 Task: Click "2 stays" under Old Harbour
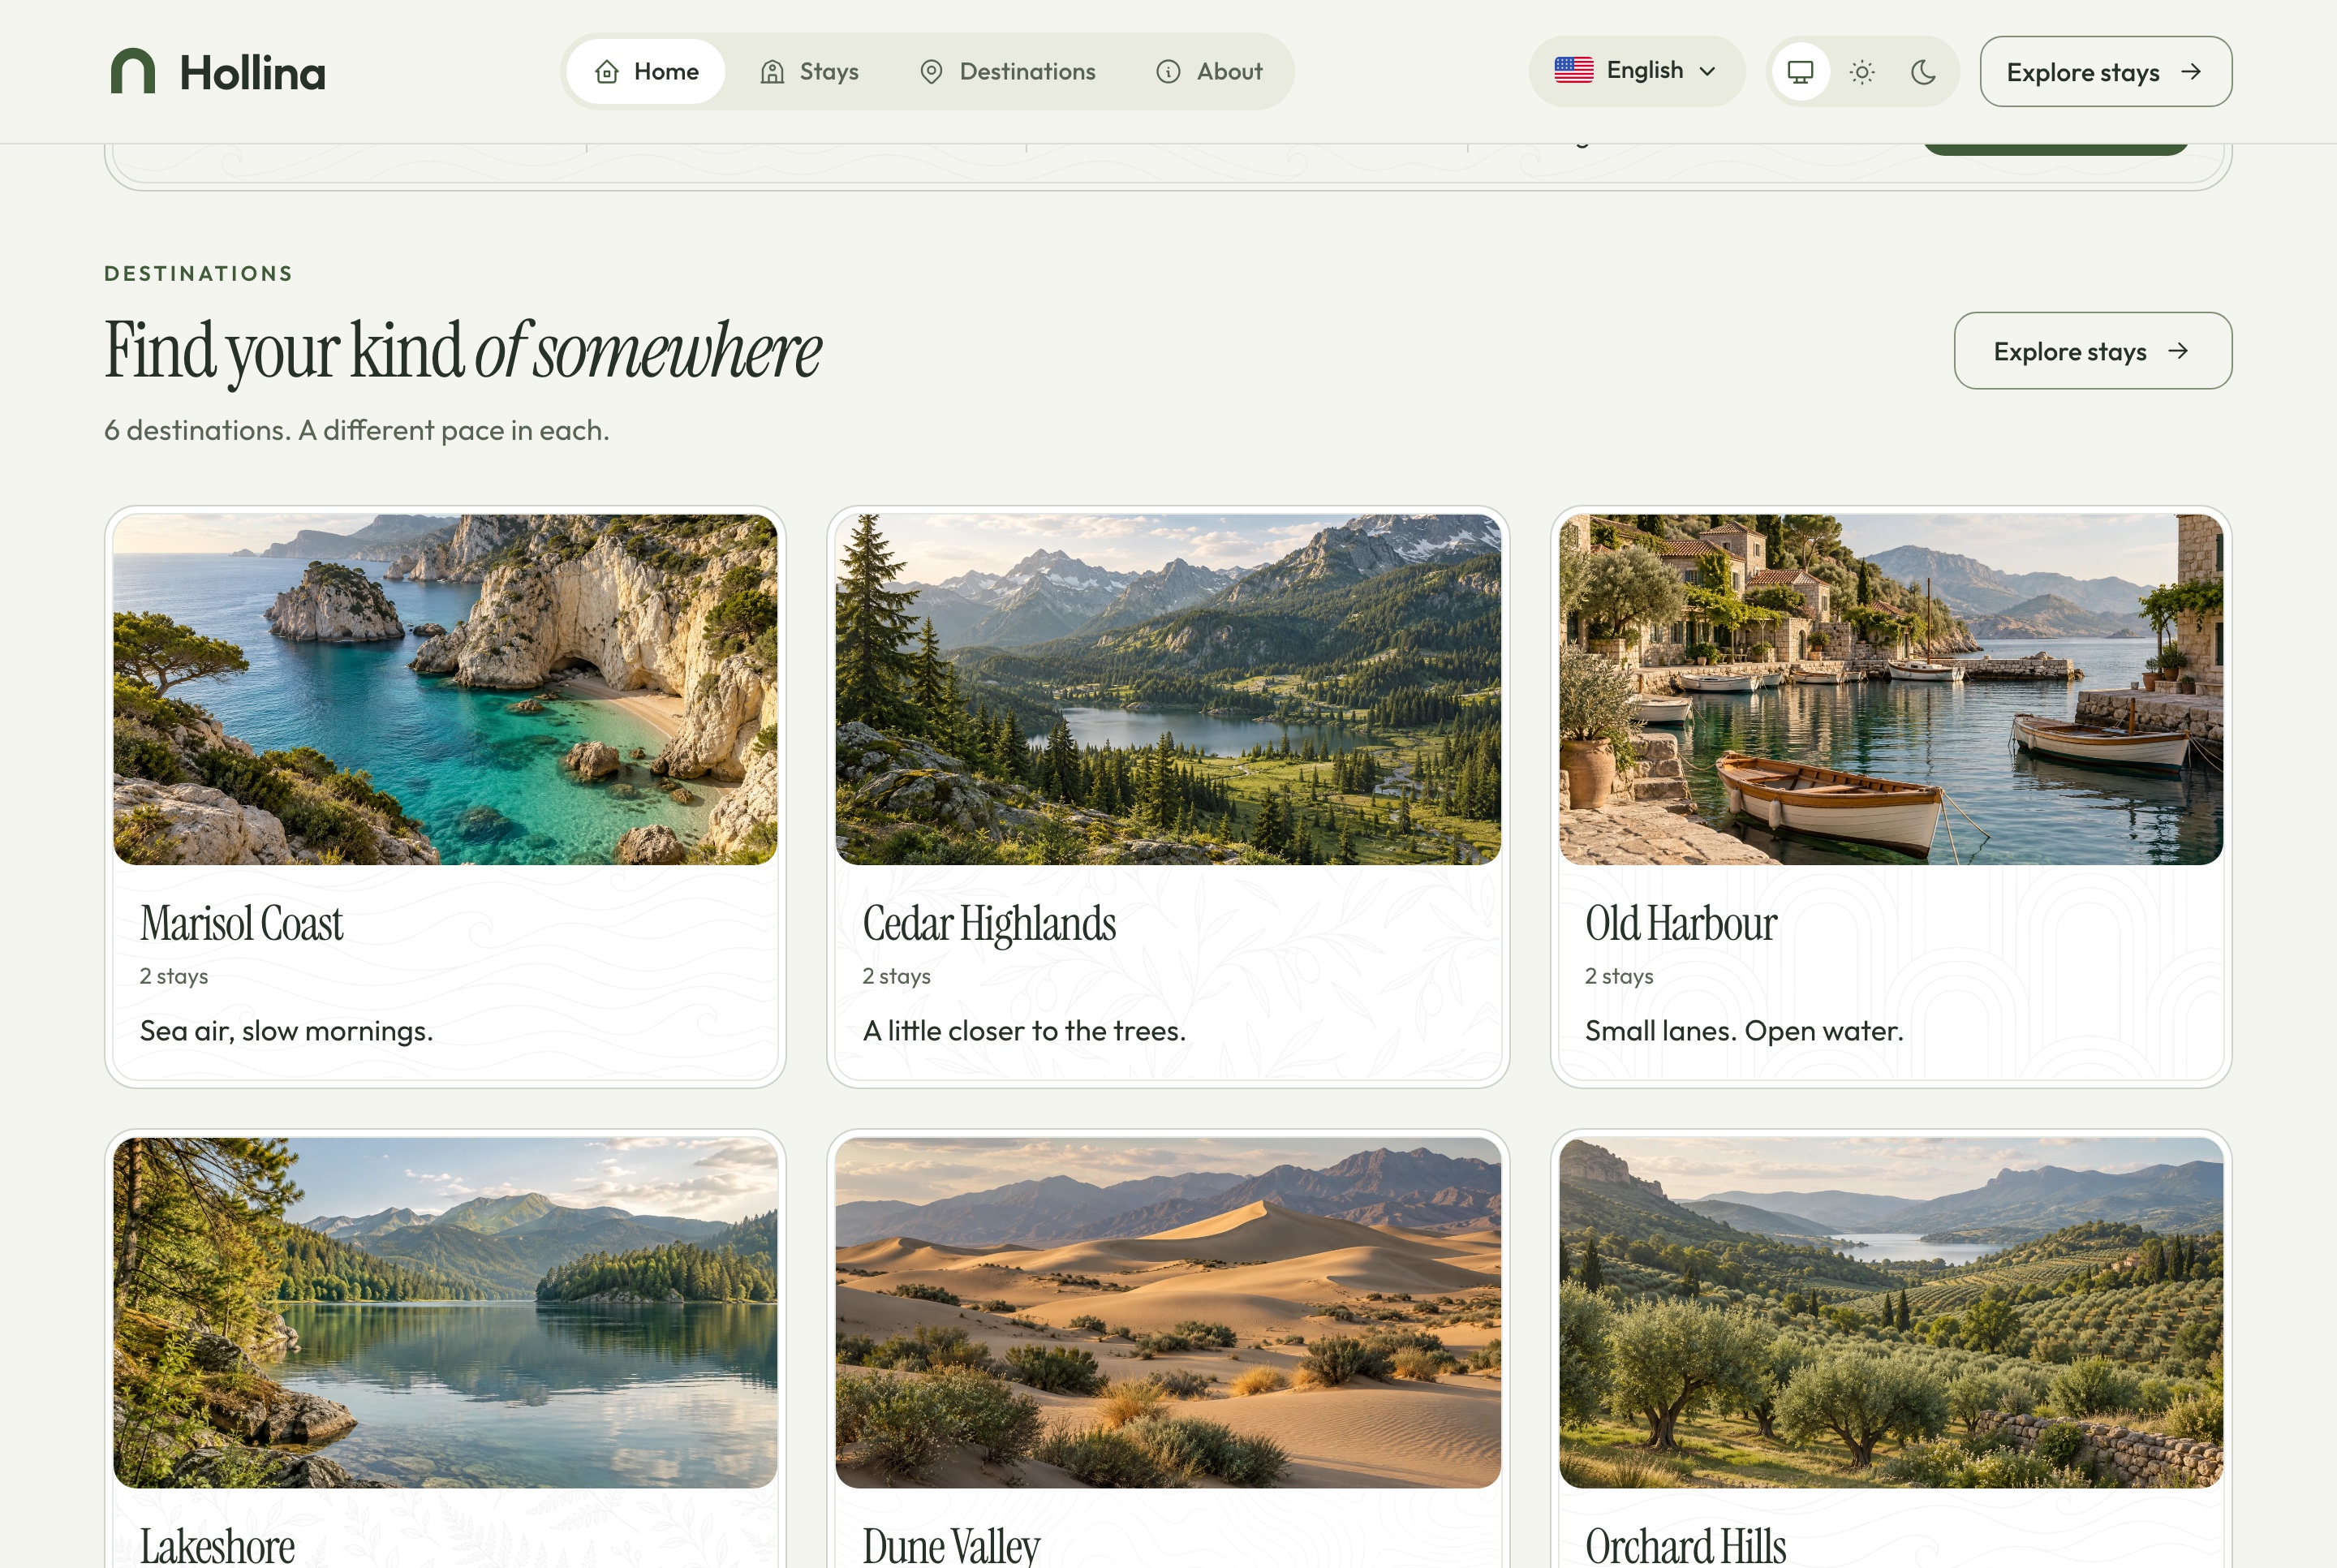point(1620,976)
